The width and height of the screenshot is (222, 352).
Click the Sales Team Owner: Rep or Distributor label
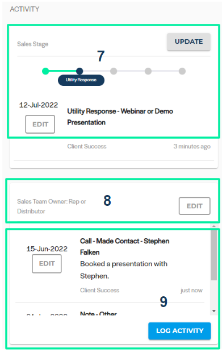(51, 206)
